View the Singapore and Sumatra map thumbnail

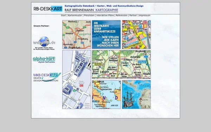point(107,95)
